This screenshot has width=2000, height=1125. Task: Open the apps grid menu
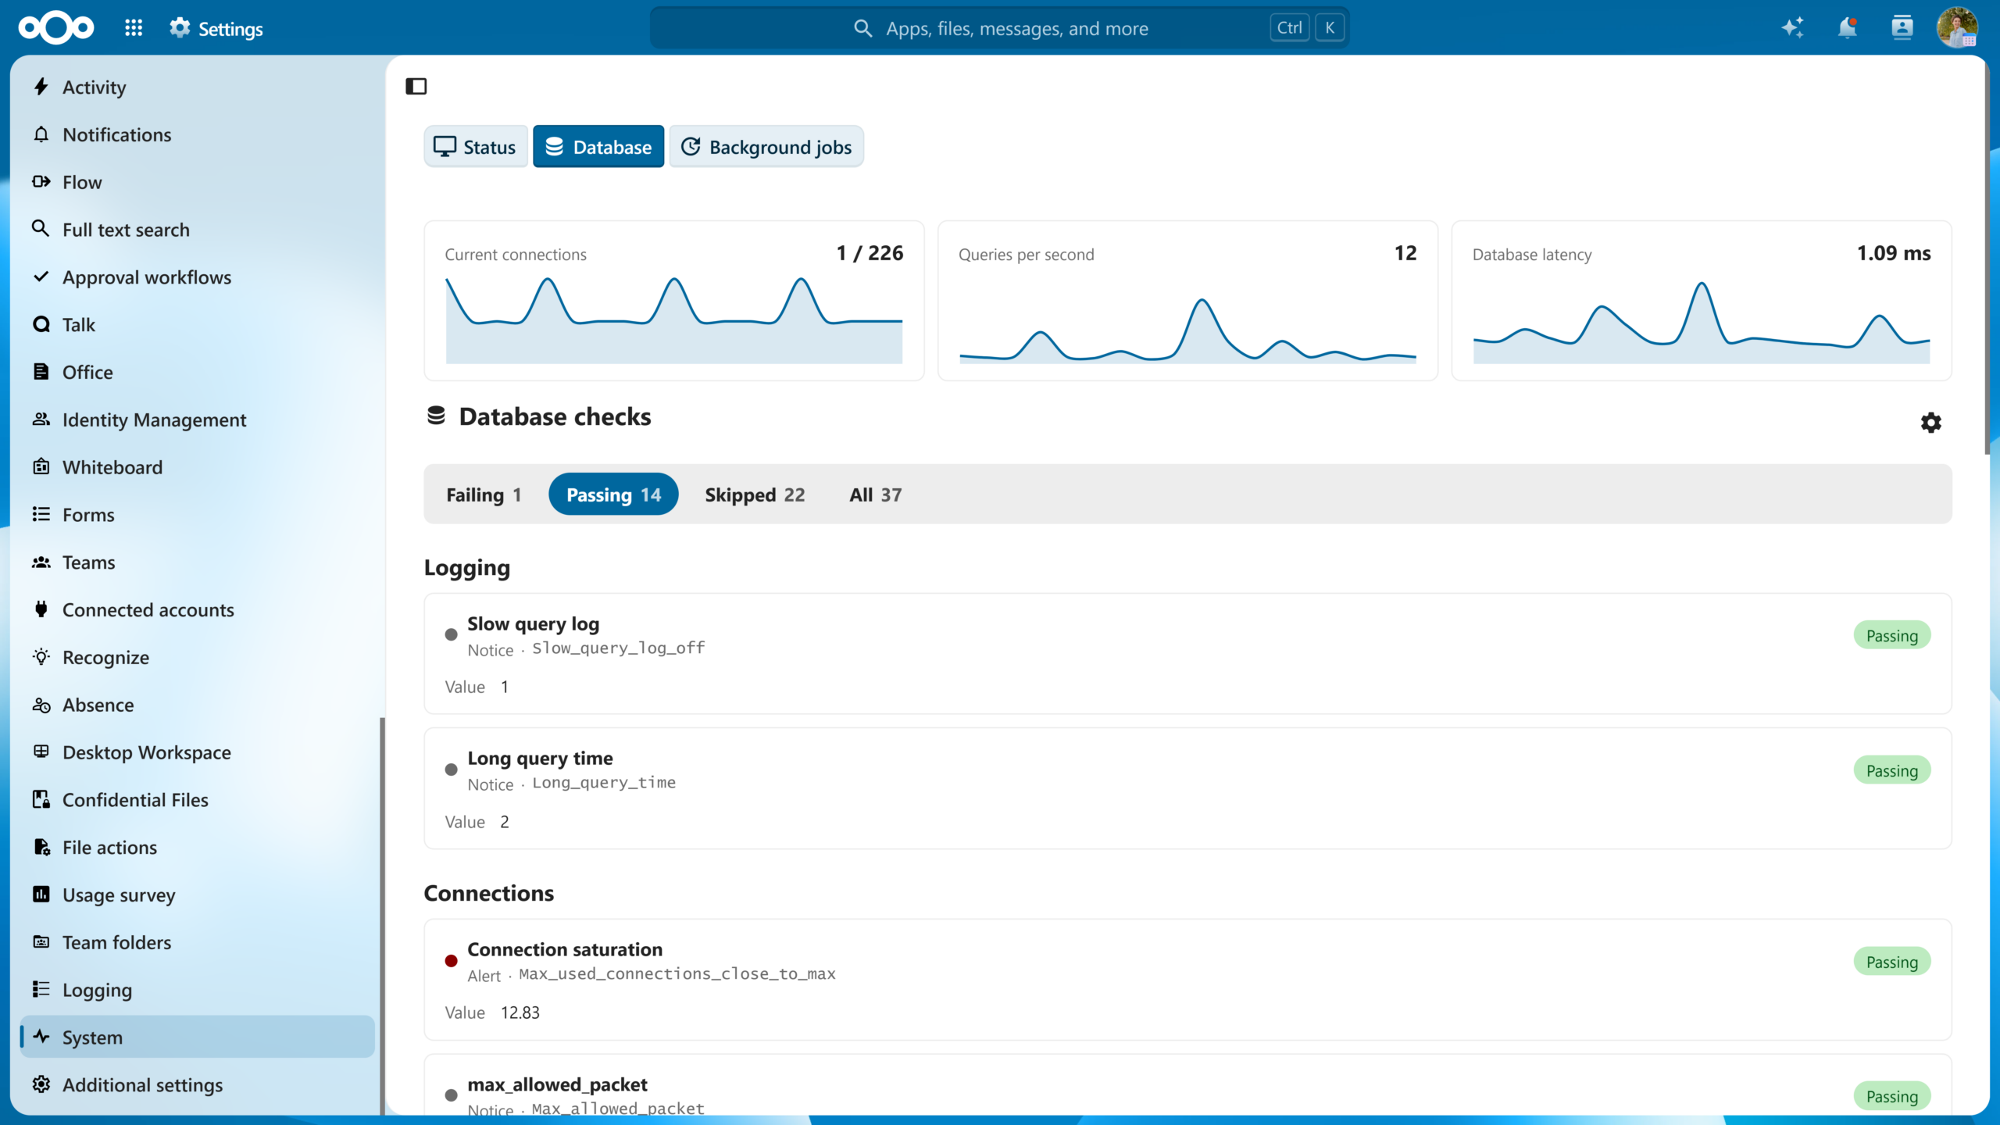[x=134, y=28]
